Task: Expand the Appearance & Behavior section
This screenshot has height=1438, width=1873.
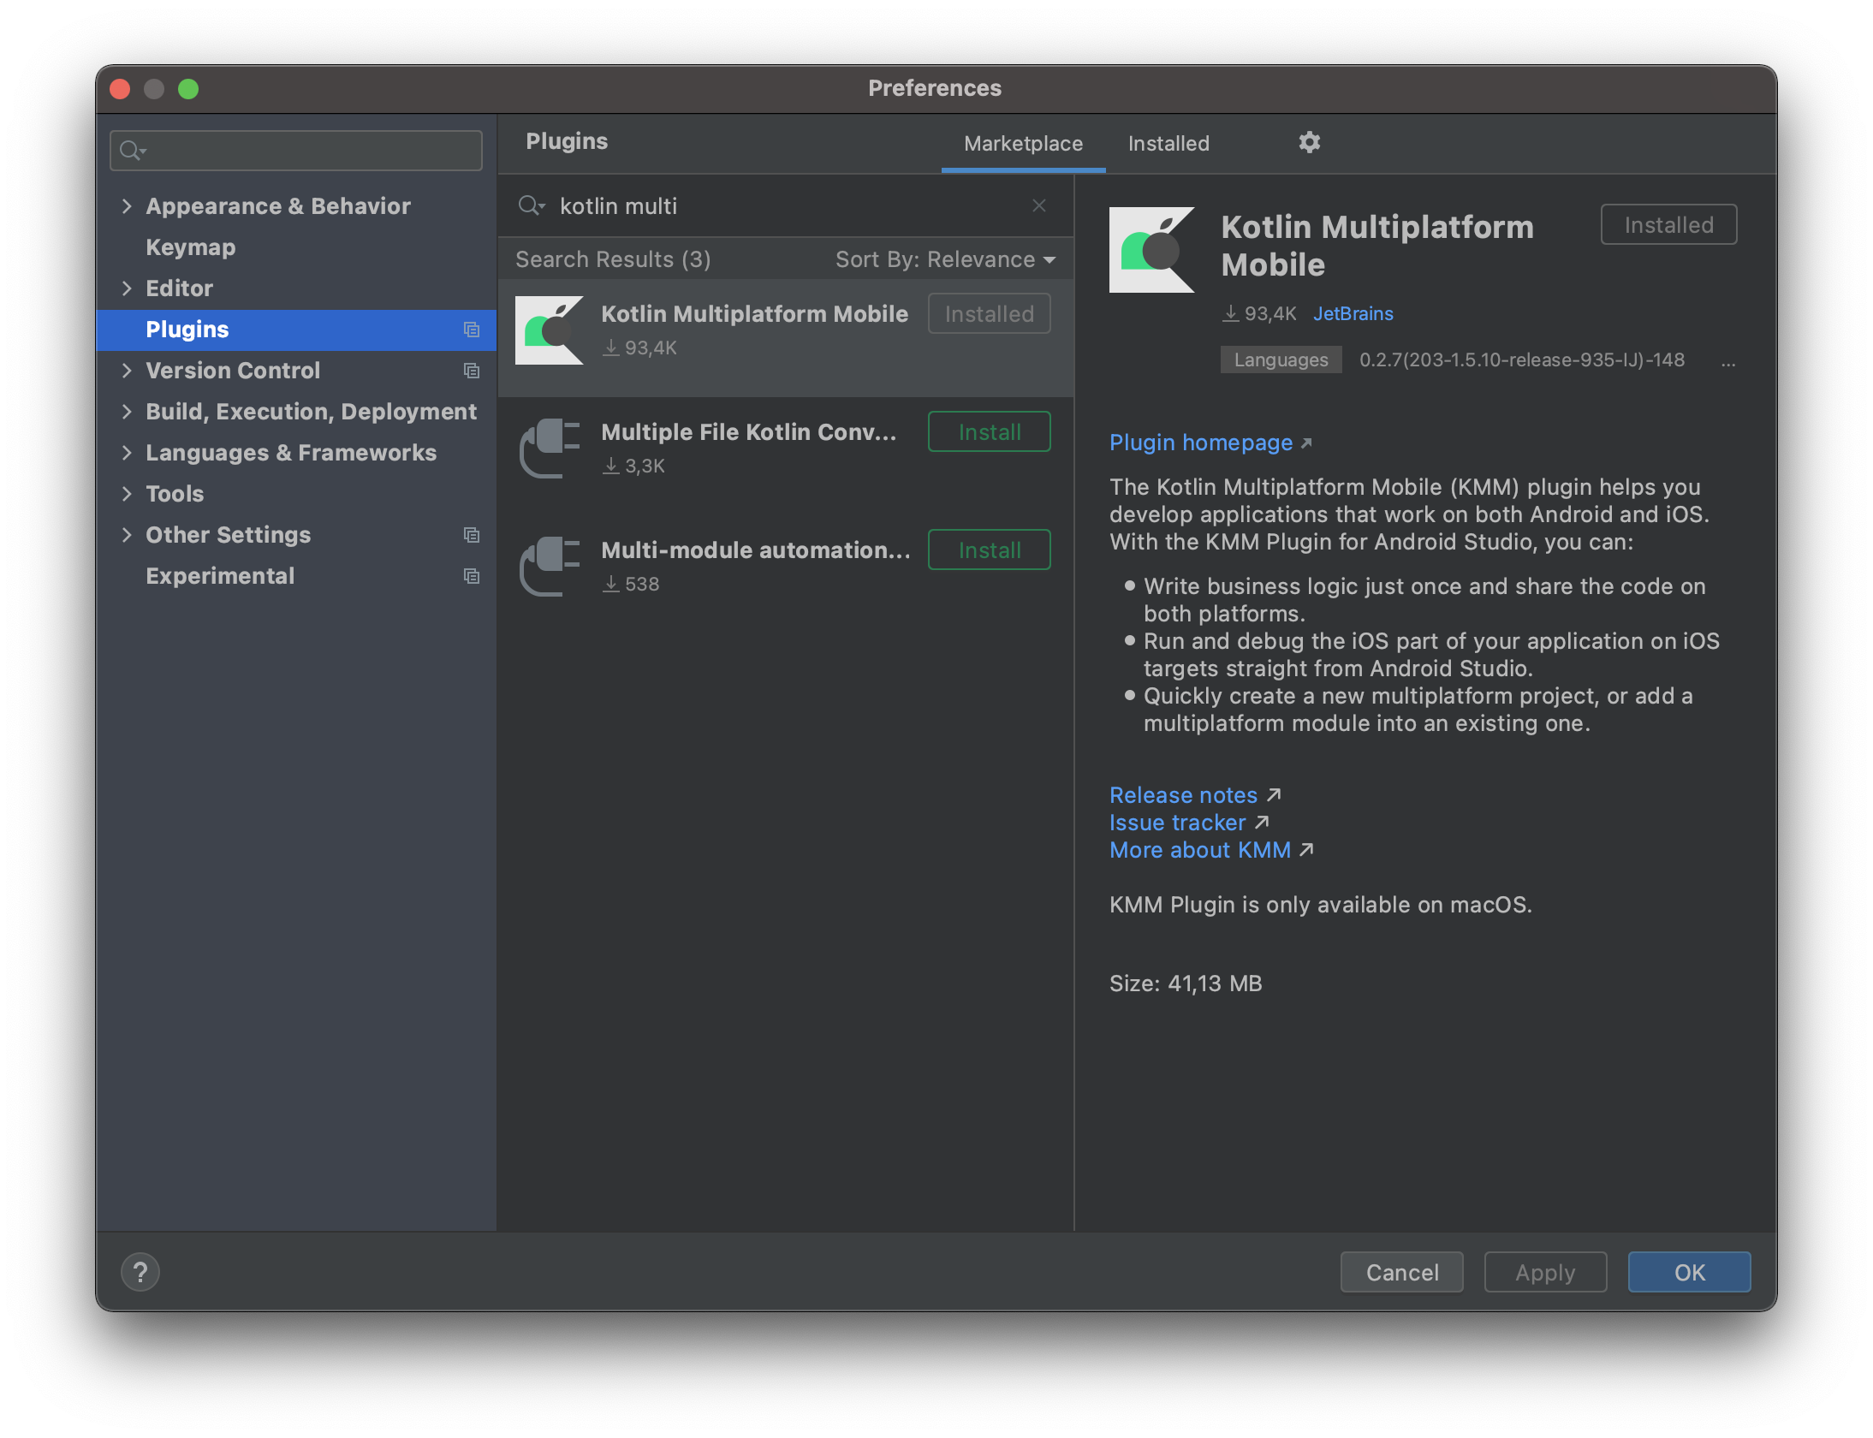Action: 127,205
